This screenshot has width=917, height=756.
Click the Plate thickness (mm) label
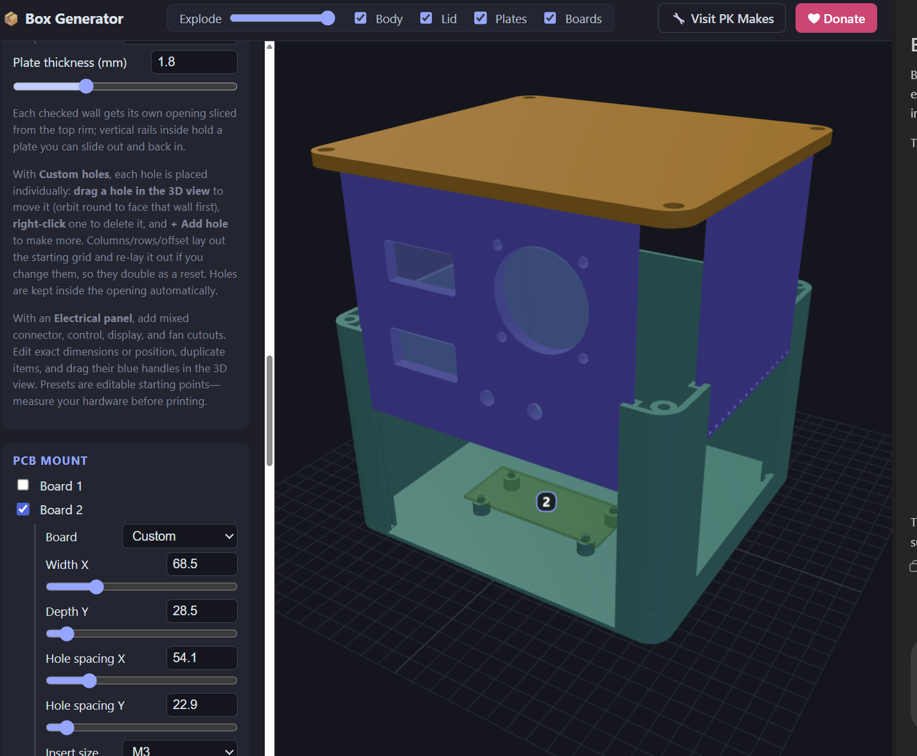(x=69, y=62)
